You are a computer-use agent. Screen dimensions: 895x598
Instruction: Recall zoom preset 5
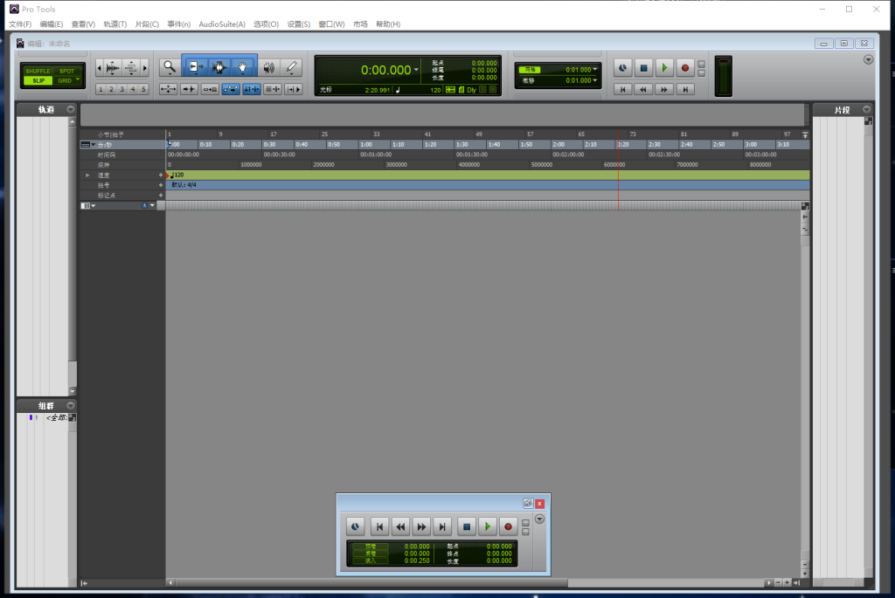click(x=143, y=89)
